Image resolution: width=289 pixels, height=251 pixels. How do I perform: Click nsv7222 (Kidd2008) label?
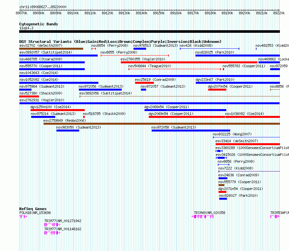[236, 168]
